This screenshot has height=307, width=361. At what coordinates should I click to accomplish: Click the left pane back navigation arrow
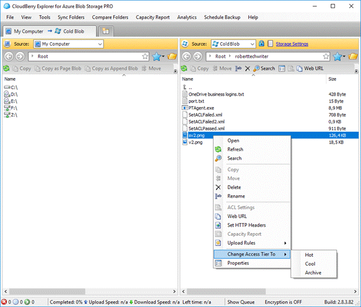coord(9,56)
